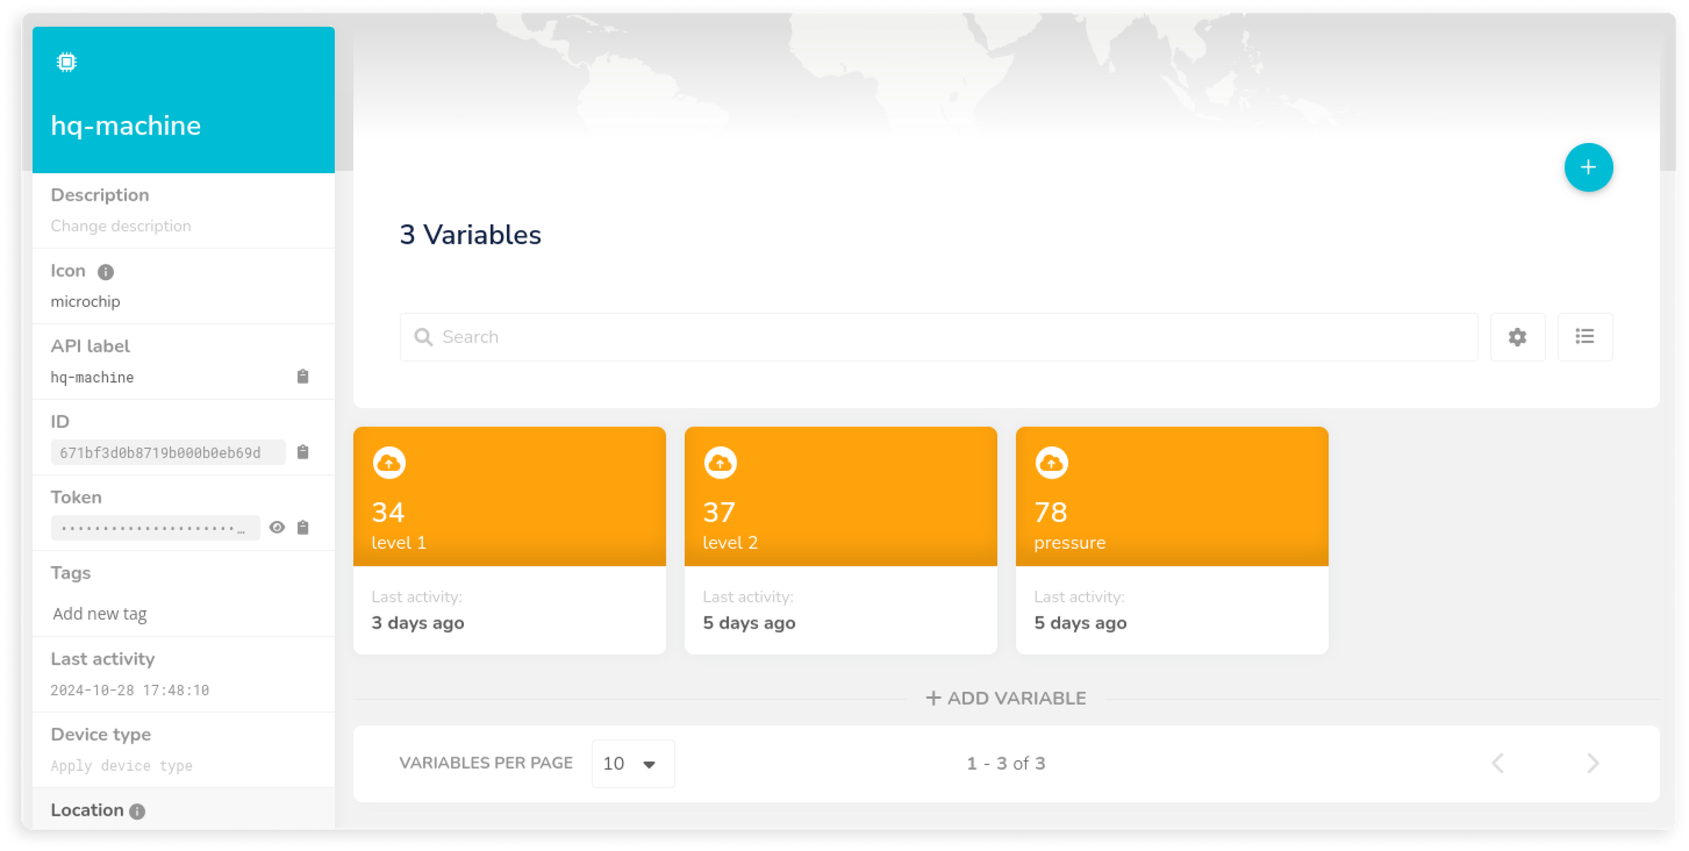
Task: Go to previous page of variables
Action: pos(1498,763)
